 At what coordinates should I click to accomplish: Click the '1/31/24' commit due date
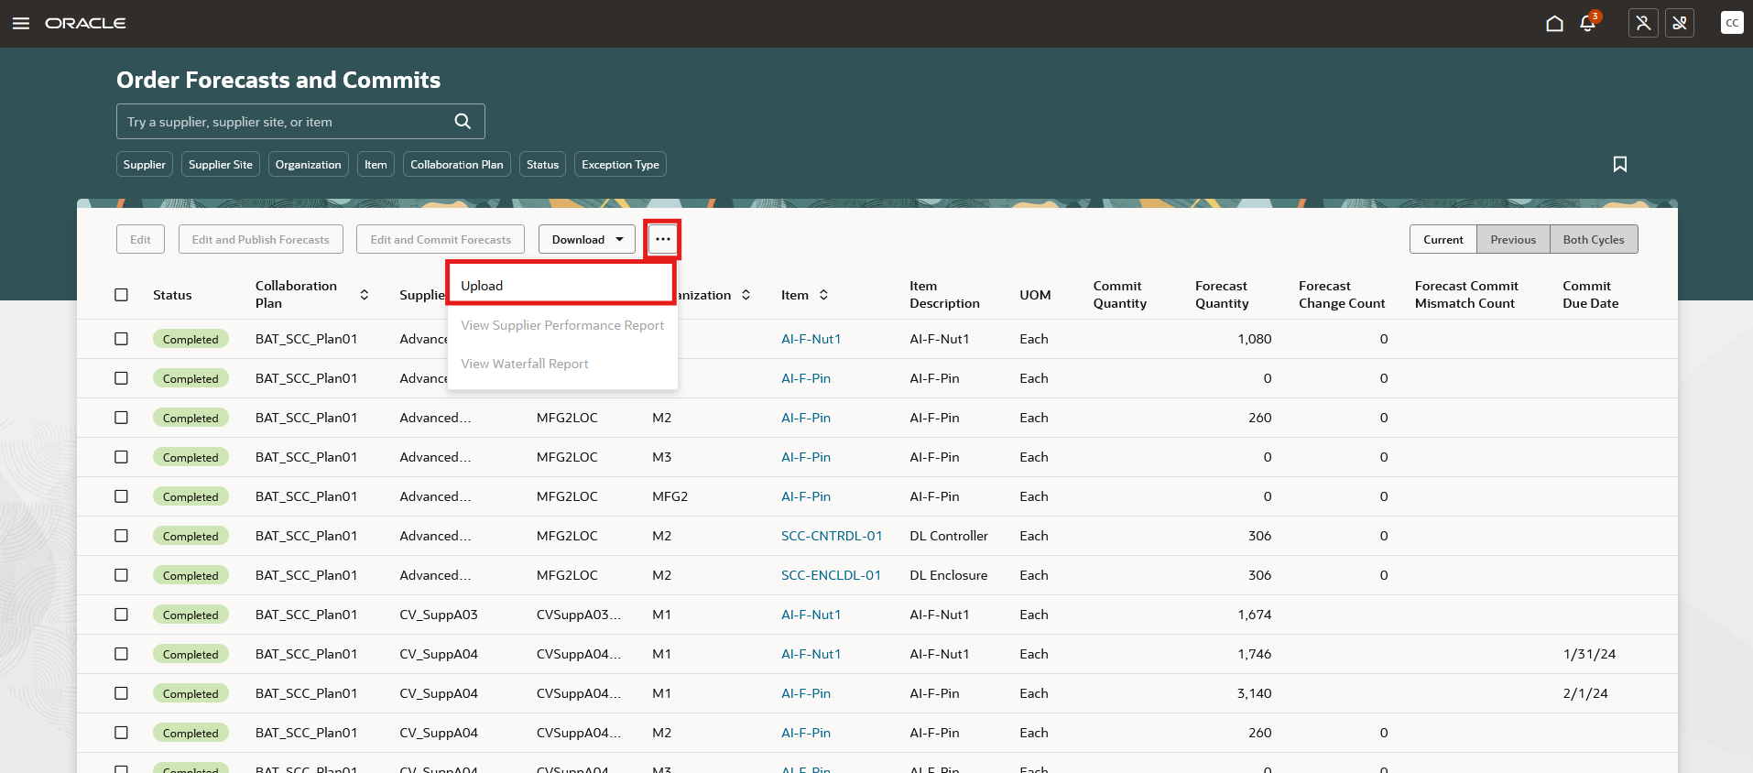(1589, 654)
